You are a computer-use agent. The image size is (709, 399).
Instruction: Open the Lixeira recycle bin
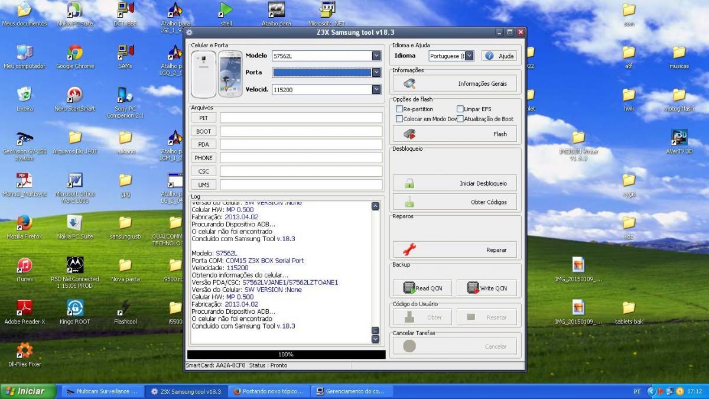point(24,99)
